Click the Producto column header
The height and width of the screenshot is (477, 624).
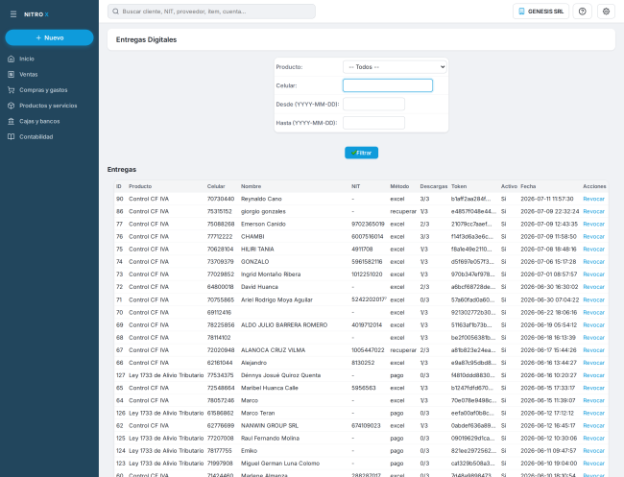click(x=140, y=186)
